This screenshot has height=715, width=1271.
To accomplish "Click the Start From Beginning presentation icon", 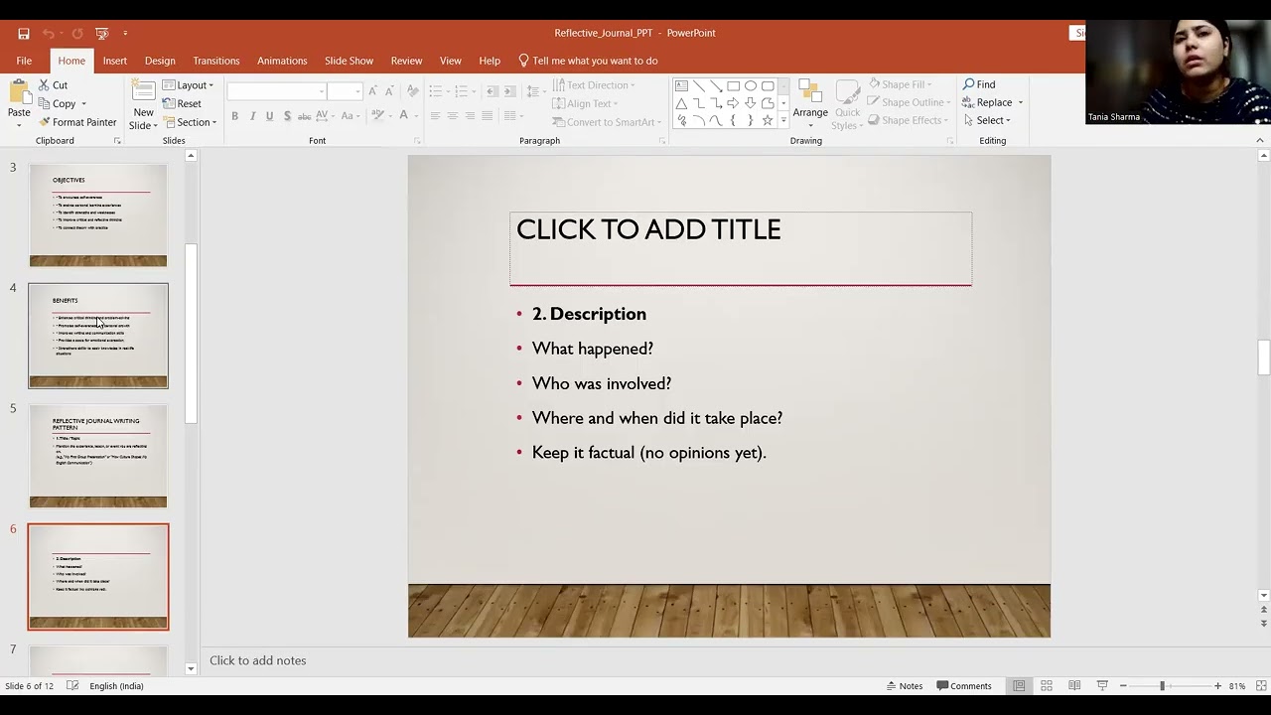I will coord(100,34).
